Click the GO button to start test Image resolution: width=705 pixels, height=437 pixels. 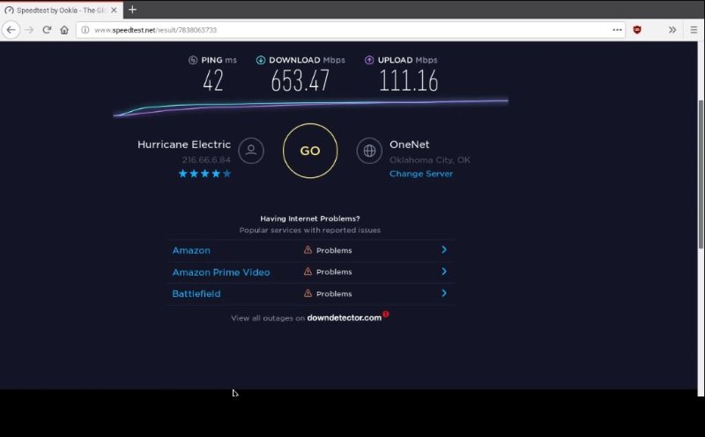pyautogui.click(x=310, y=151)
